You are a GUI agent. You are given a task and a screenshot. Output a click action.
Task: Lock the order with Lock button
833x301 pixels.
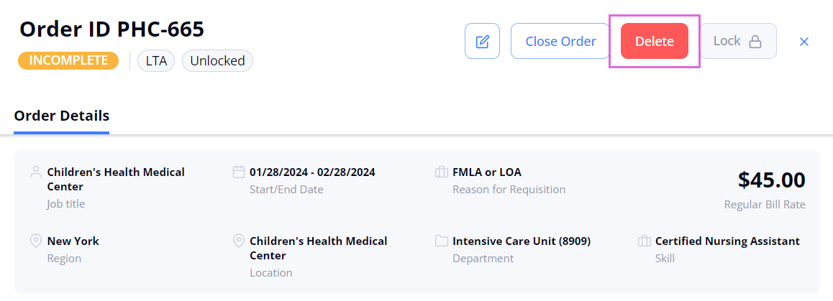738,41
